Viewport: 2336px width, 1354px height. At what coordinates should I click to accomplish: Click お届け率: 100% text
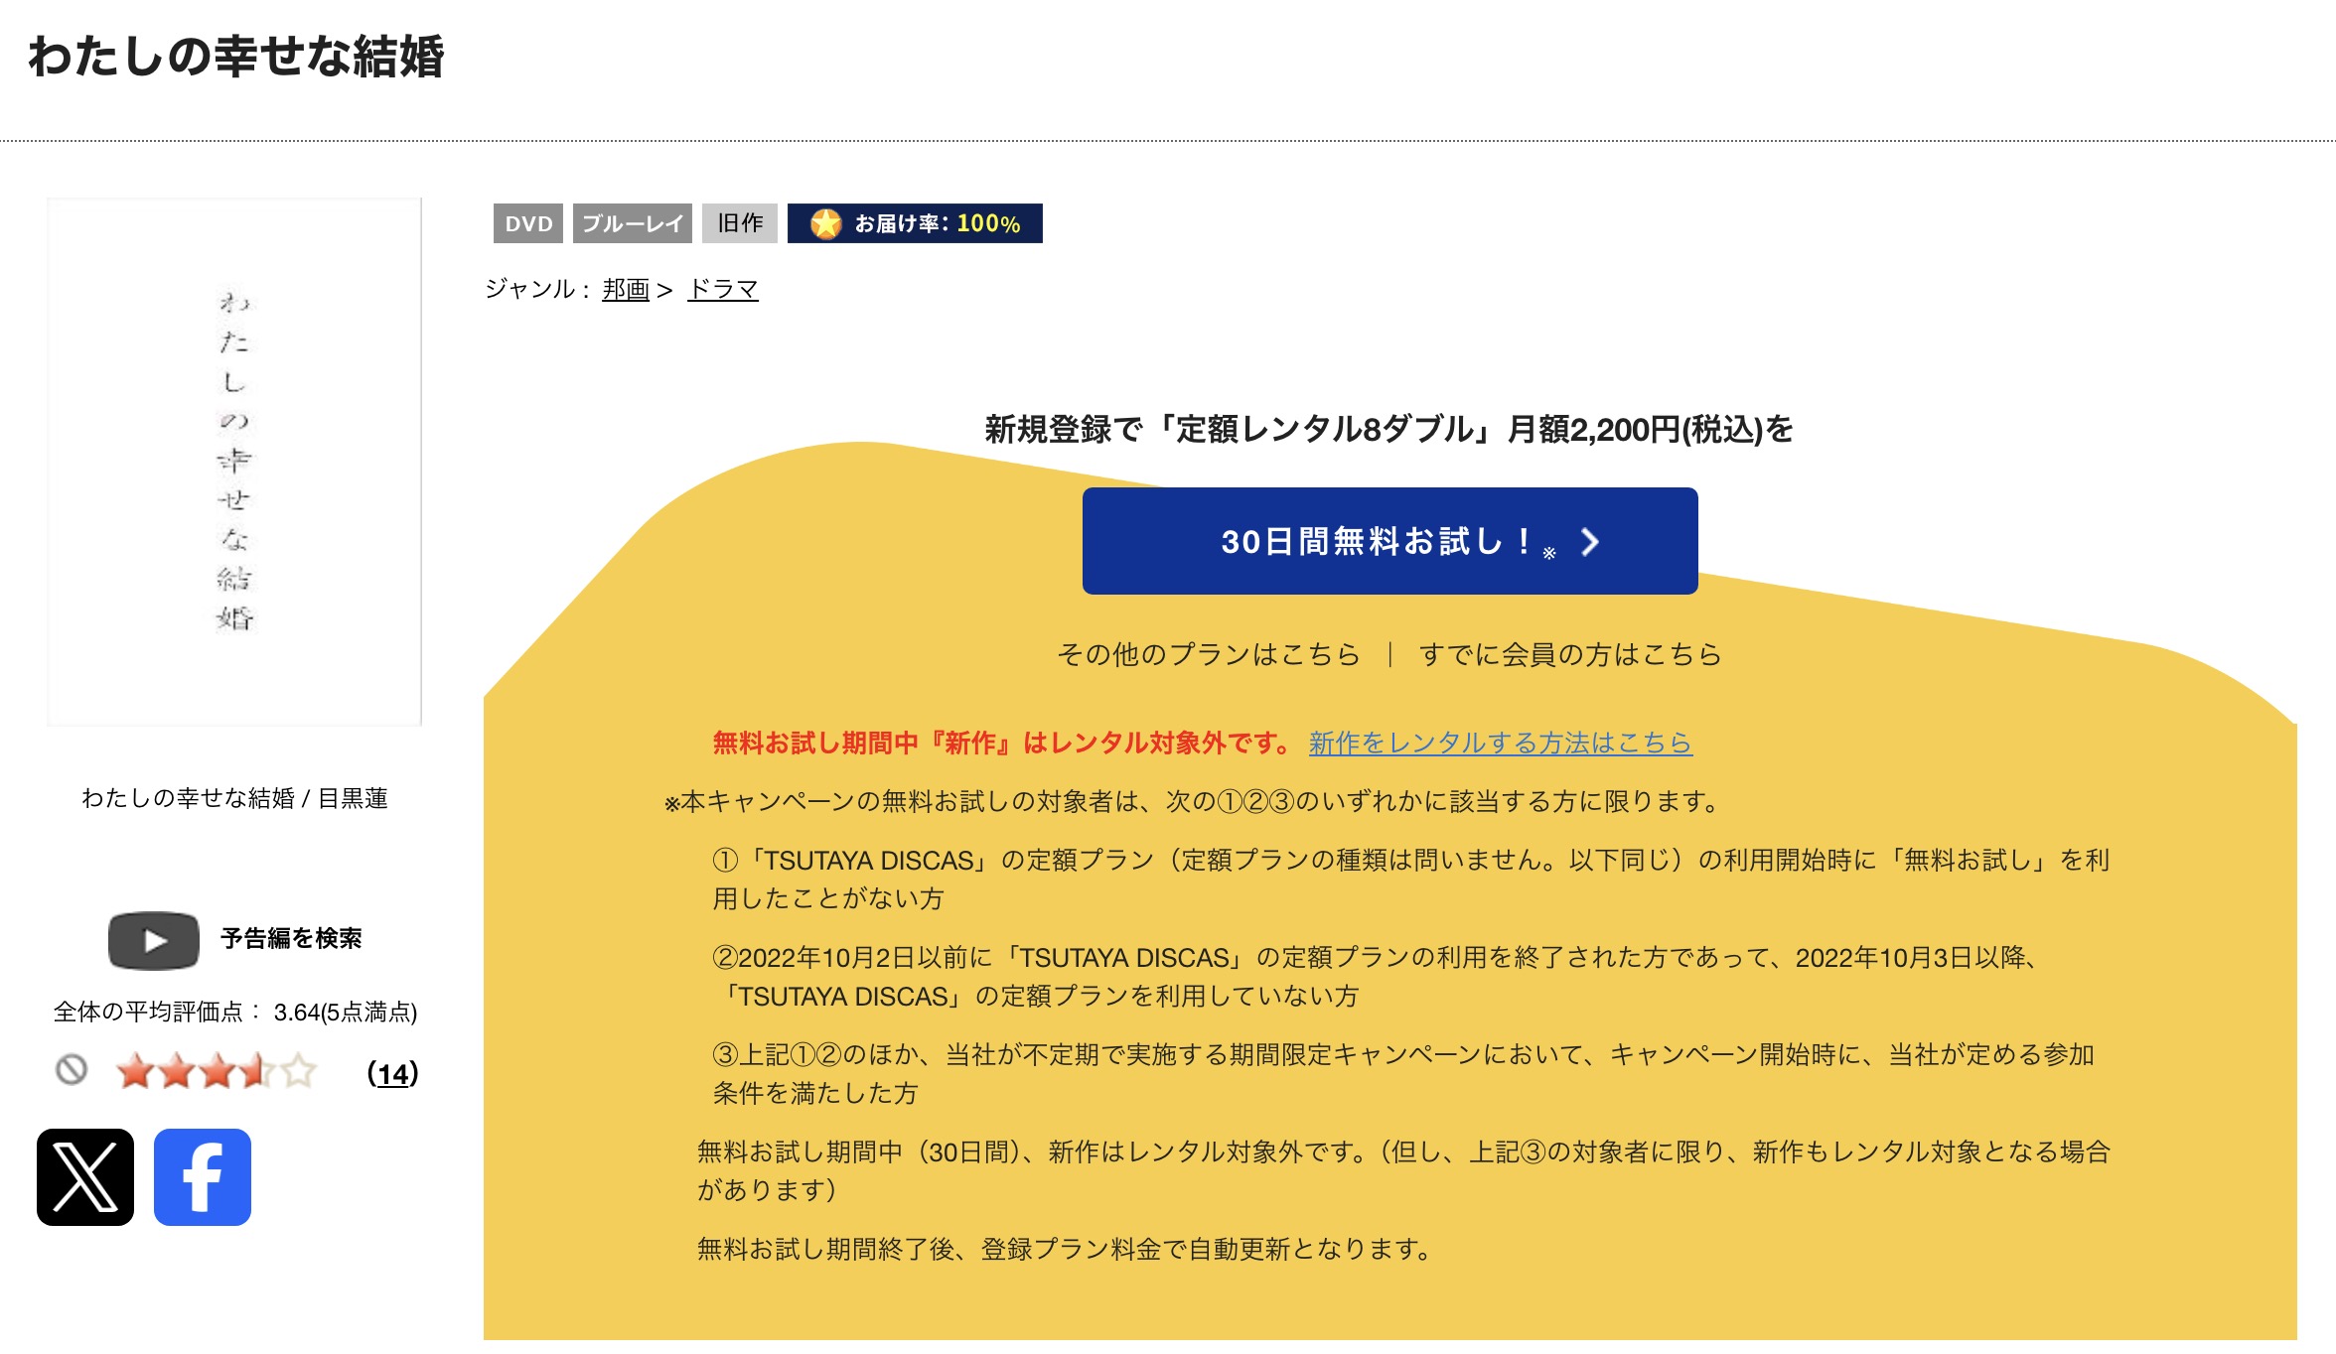(x=938, y=223)
